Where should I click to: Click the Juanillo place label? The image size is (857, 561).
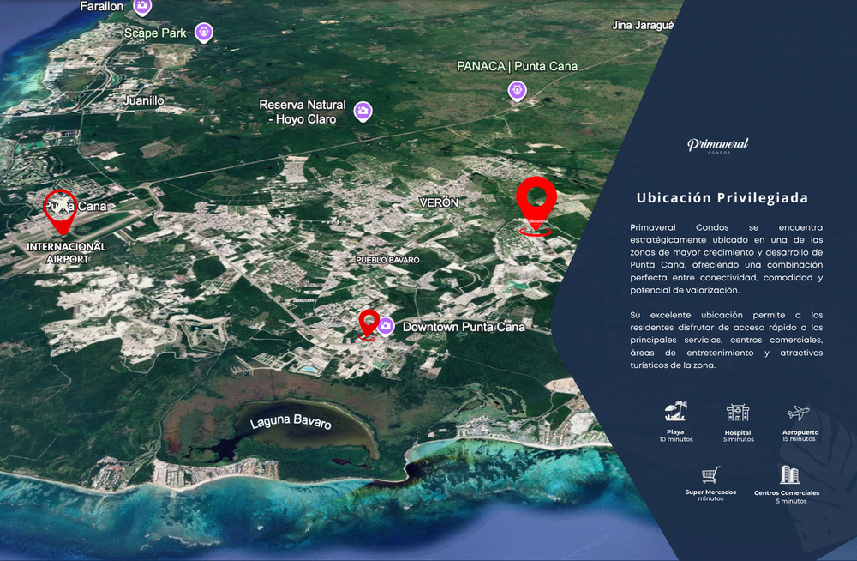(143, 100)
